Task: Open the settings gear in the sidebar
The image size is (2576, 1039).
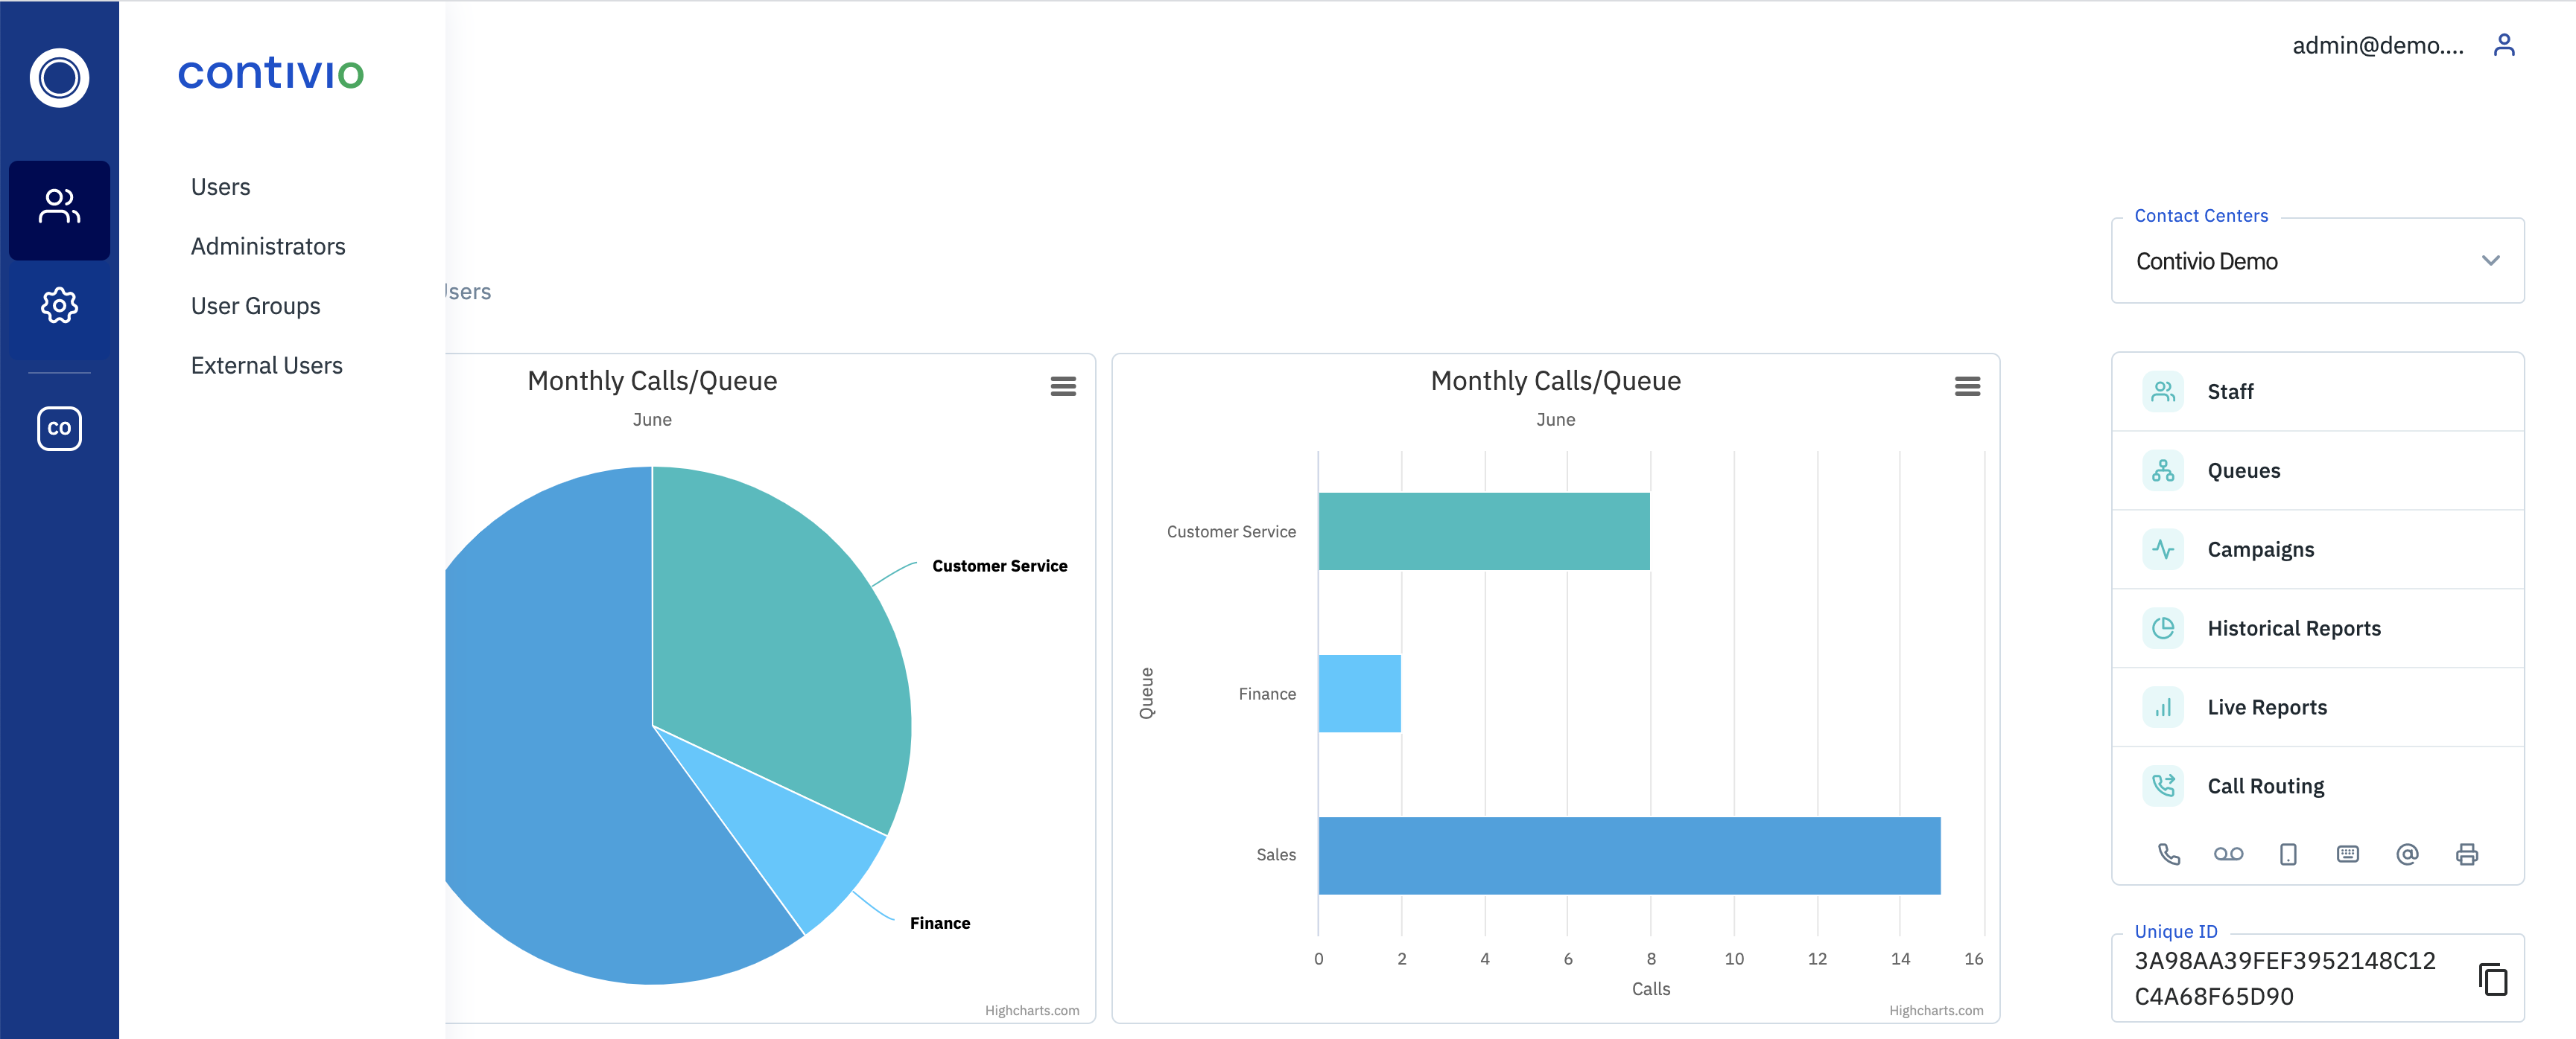Action: click(59, 306)
